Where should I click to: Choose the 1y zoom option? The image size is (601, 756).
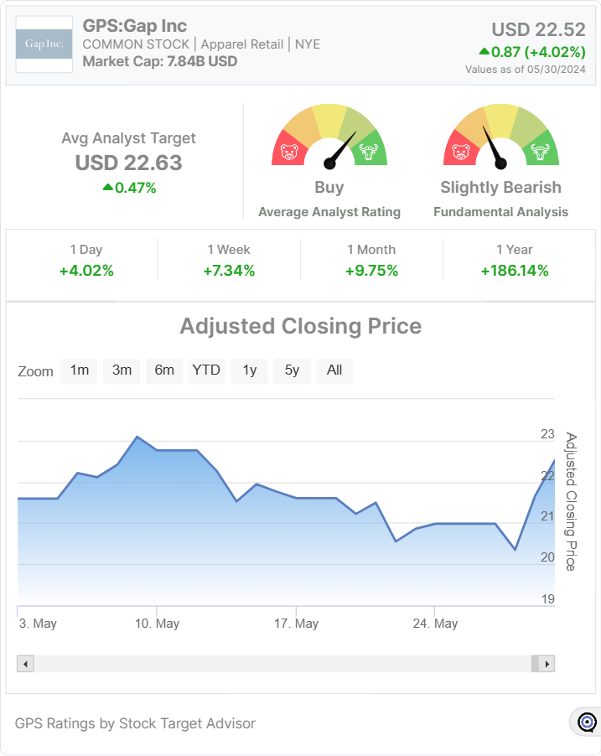(x=250, y=370)
